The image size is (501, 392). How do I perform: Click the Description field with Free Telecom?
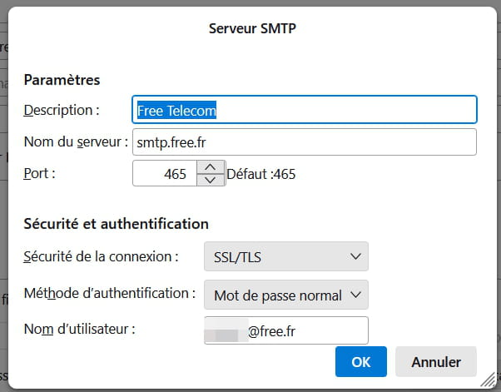pos(305,110)
